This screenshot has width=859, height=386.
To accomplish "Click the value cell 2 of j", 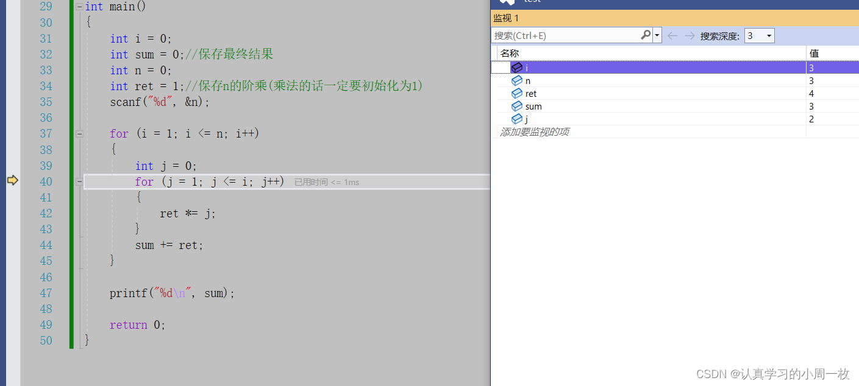I will pos(833,119).
